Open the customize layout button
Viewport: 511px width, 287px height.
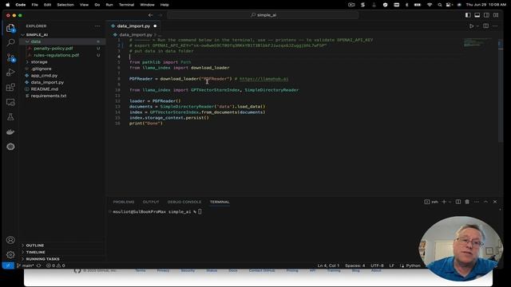(496, 15)
